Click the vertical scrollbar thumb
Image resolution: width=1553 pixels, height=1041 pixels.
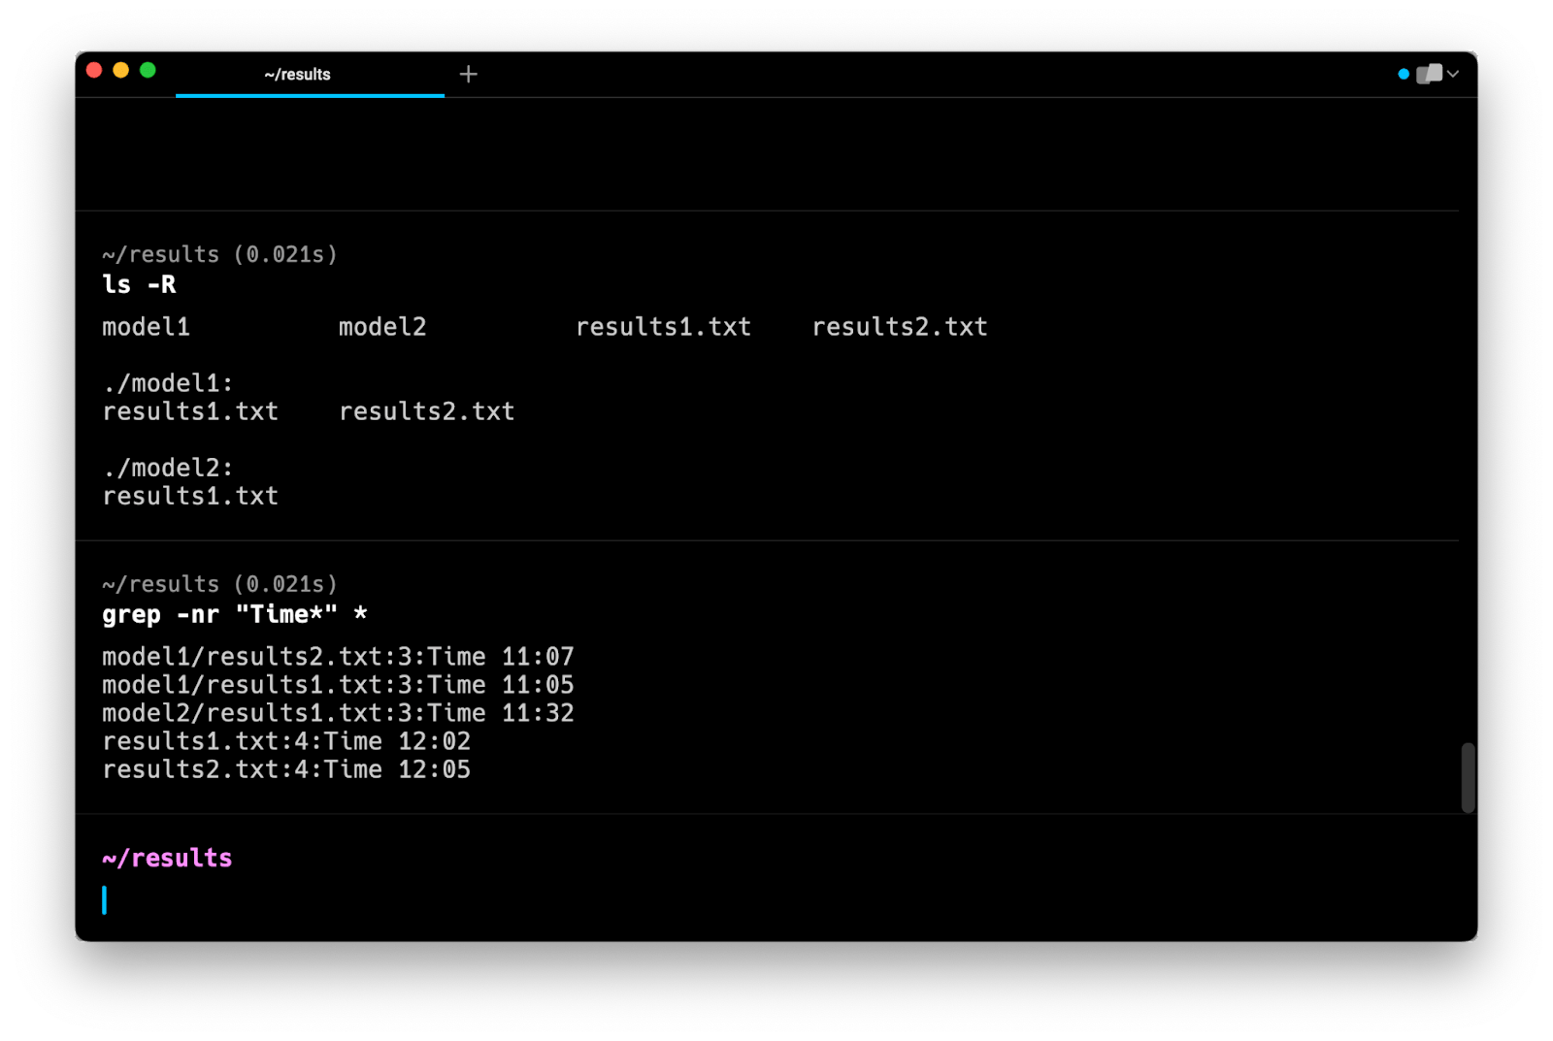[x=1468, y=777]
